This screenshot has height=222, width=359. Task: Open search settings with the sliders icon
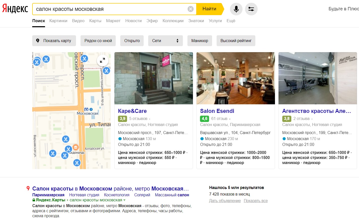pyautogui.click(x=251, y=9)
